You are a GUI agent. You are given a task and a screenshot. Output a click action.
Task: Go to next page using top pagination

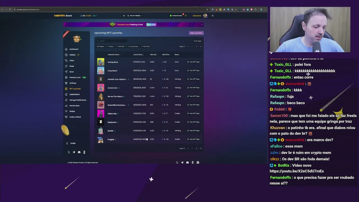[x=196, y=47]
